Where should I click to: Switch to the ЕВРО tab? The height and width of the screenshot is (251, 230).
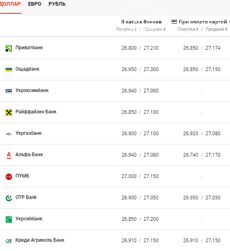(x=35, y=4)
